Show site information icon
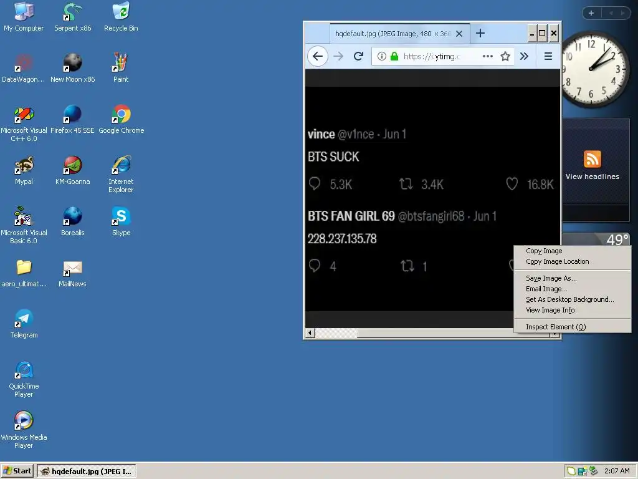 pyautogui.click(x=382, y=56)
